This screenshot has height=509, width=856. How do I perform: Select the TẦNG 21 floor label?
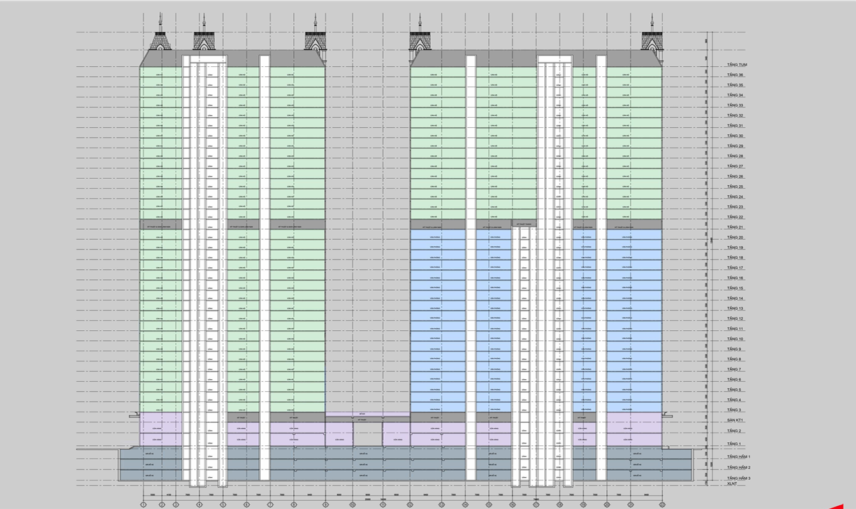735,227
